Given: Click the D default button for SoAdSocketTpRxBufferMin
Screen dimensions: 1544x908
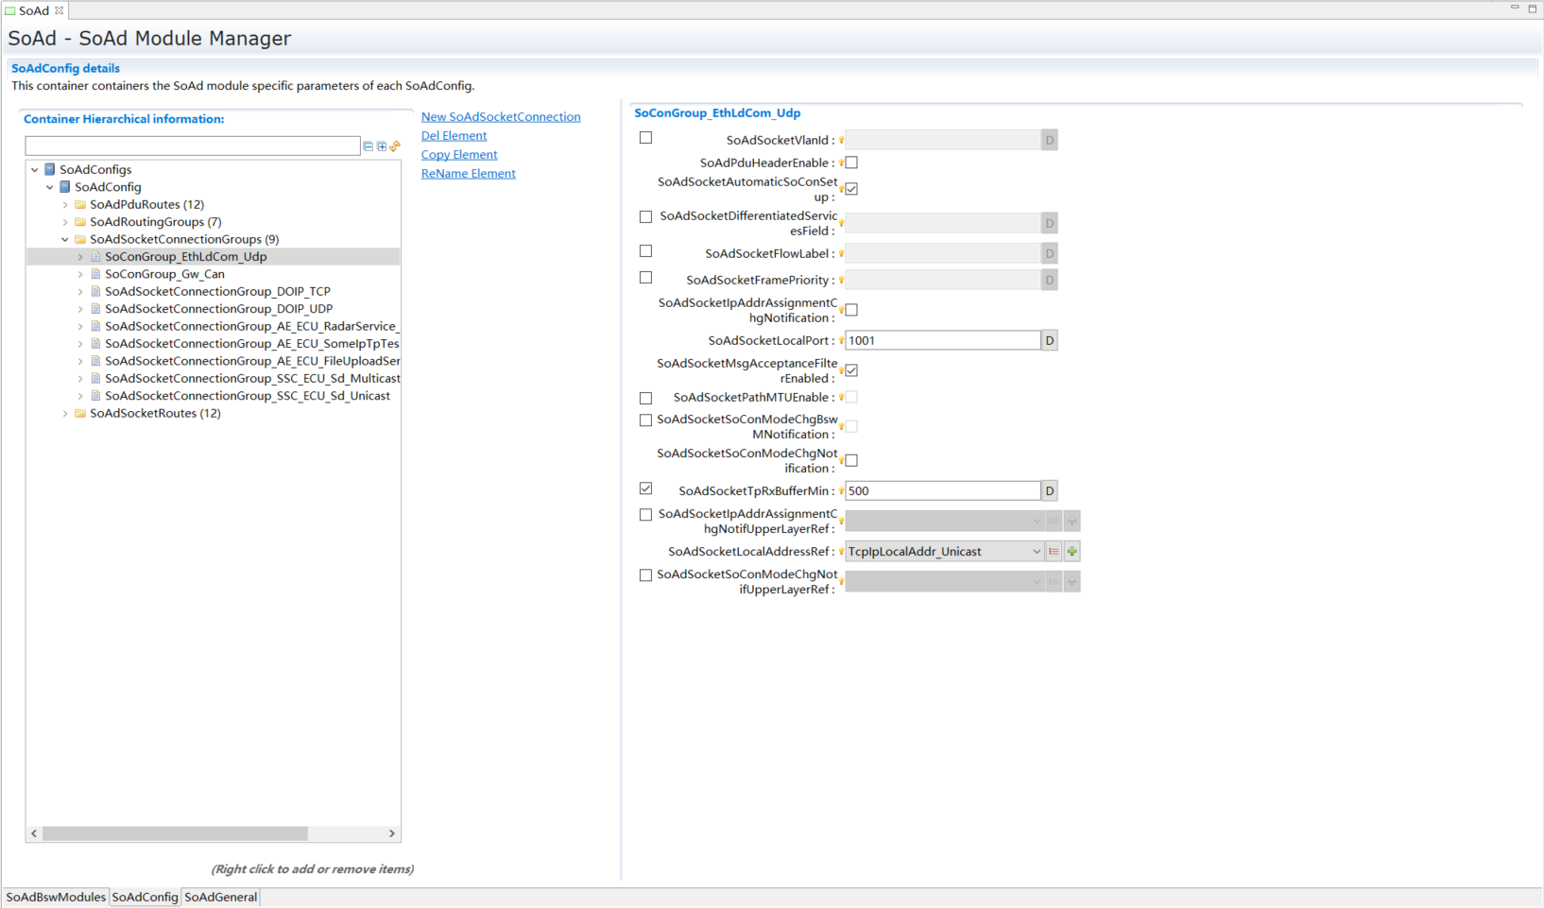Looking at the screenshot, I should [1049, 491].
